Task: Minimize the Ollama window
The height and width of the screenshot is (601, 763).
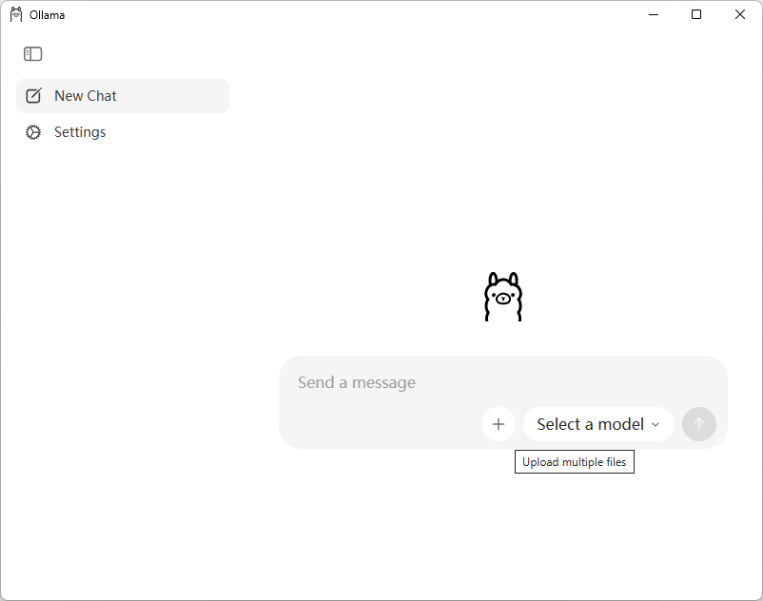Action: 654,14
